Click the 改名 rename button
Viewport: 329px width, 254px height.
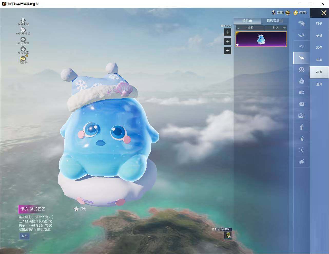[x=24, y=236]
